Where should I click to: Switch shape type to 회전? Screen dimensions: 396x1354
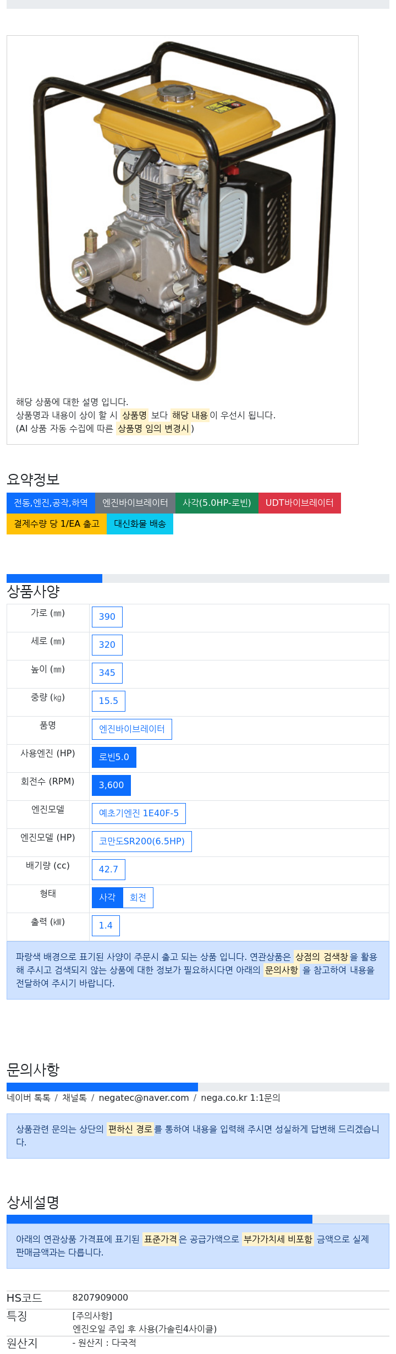click(x=138, y=898)
